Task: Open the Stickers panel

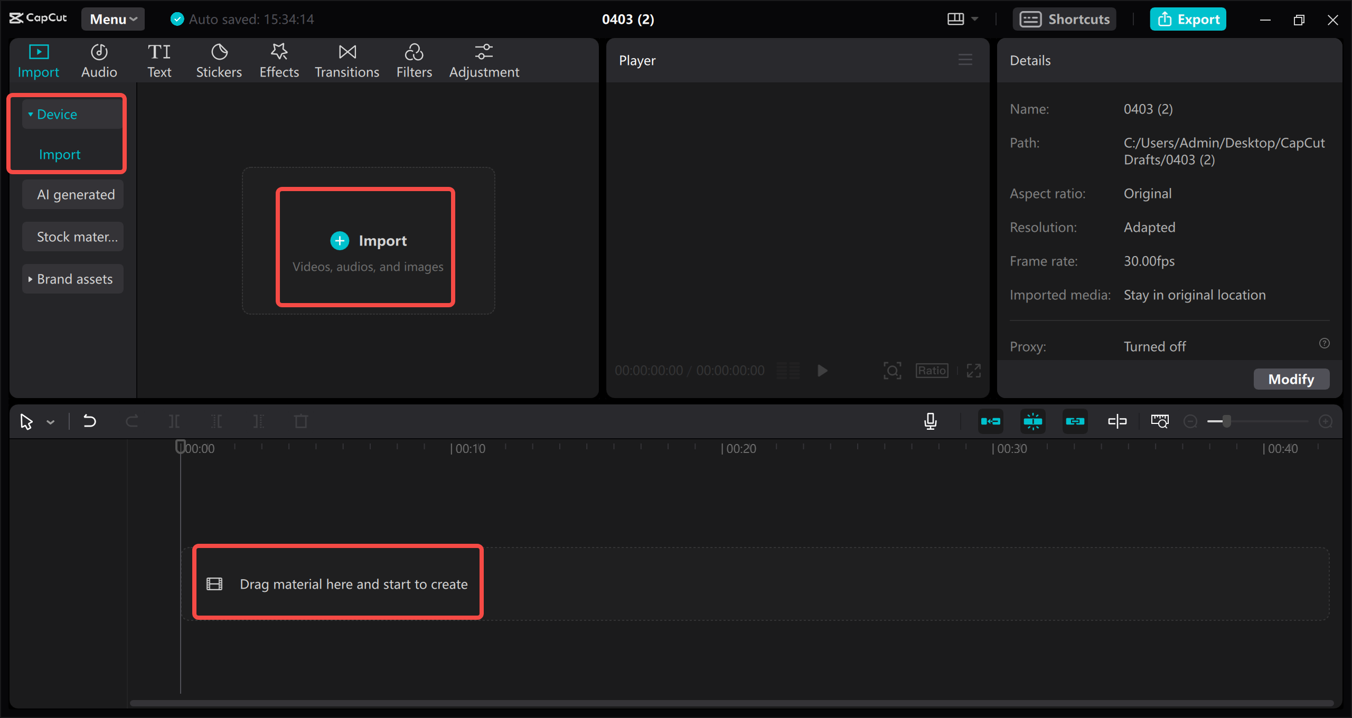Action: point(219,59)
